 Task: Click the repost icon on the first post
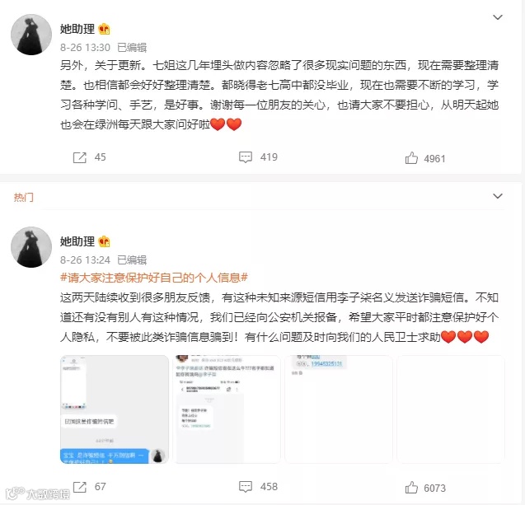pyautogui.click(x=80, y=157)
